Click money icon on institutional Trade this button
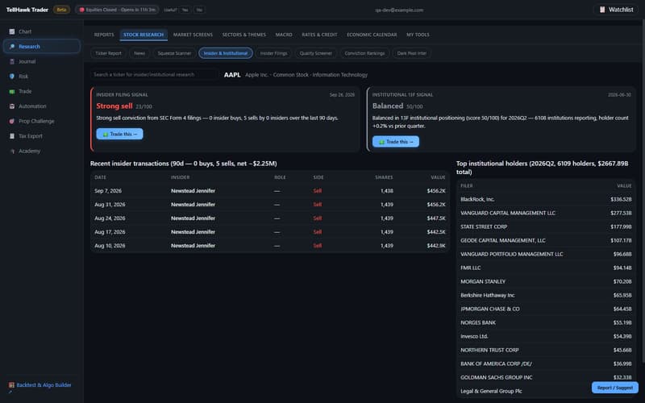This screenshot has height=403, width=645. 381,142
